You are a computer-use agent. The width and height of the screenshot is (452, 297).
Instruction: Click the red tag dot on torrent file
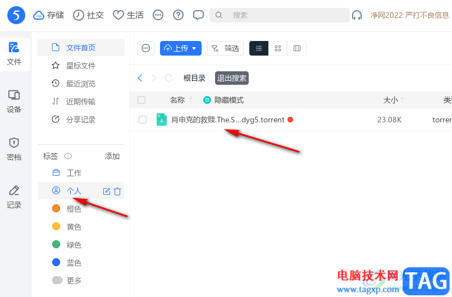coord(291,120)
